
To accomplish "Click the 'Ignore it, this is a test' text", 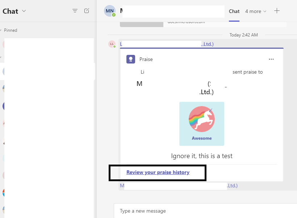I will (x=202, y=156).
